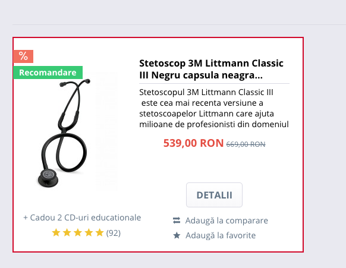Click the 539,00 RON sale price
The height and width of the screenshot is (268, 346).
tap(193, 143)
